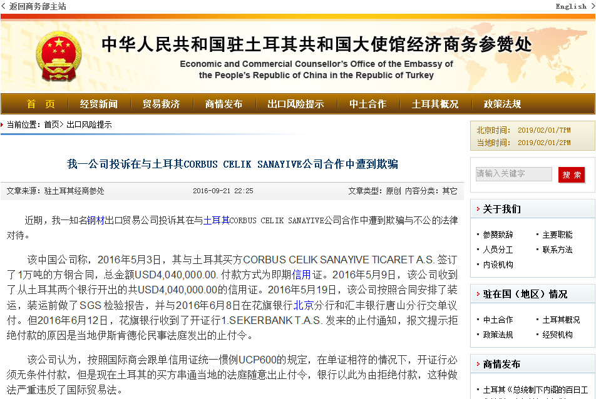
Task: Click the 出口风险提示 breadcrumb link
Action: tap(90, 124)
